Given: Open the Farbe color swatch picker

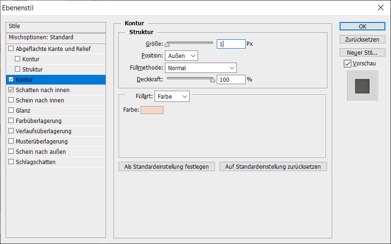Looking at the screenshot, I should (152, 110).
